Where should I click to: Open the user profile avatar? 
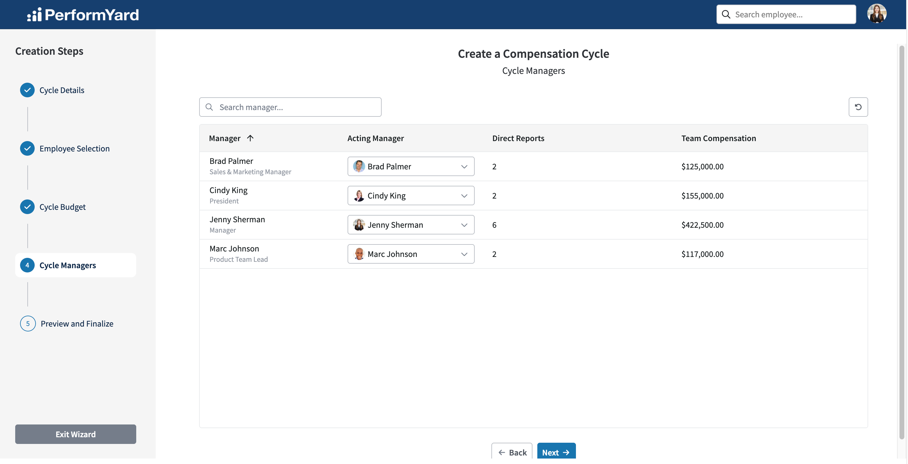(x=877, y=14)
